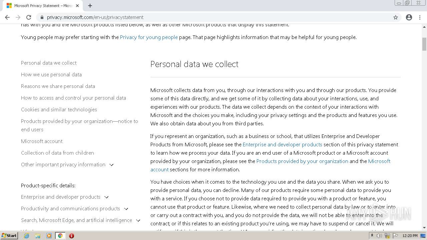Open red antivirus taskbar icon
Viewport: 427px width, 240px height.
pos(71,236)
